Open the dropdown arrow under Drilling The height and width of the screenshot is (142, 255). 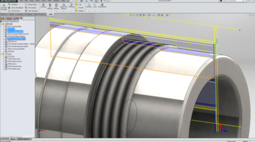click(43, 11)
